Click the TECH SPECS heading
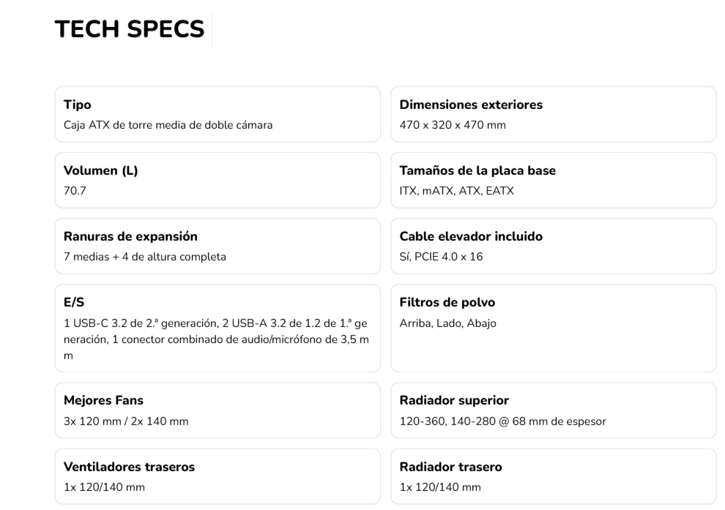The height and width of the screenshot is (510, 725). coord(129,29)
